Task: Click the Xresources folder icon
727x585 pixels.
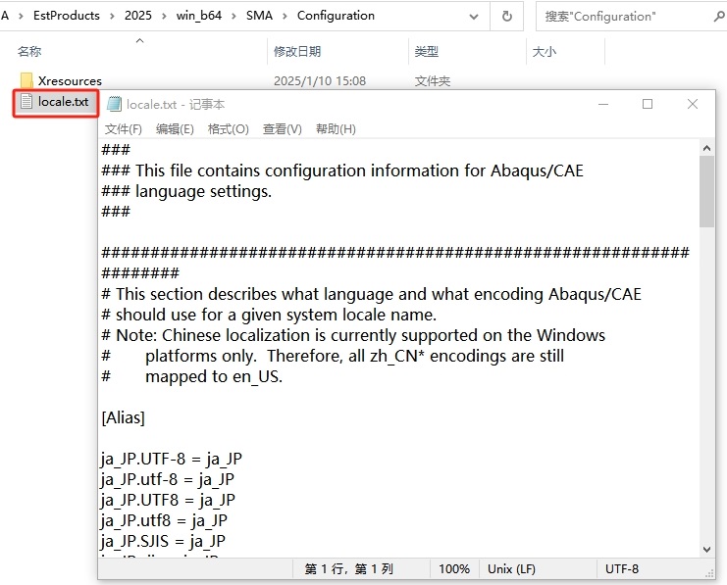Action: click(x=26, y=80)
